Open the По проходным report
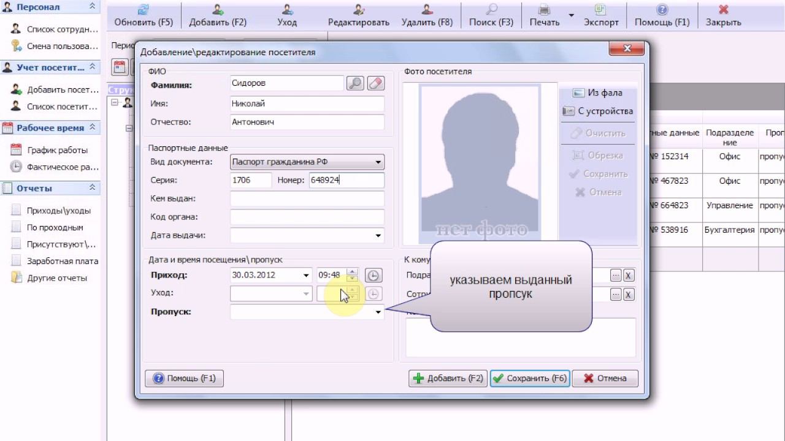Viewport: 785px width, 441px height. [x=47, y=227]
